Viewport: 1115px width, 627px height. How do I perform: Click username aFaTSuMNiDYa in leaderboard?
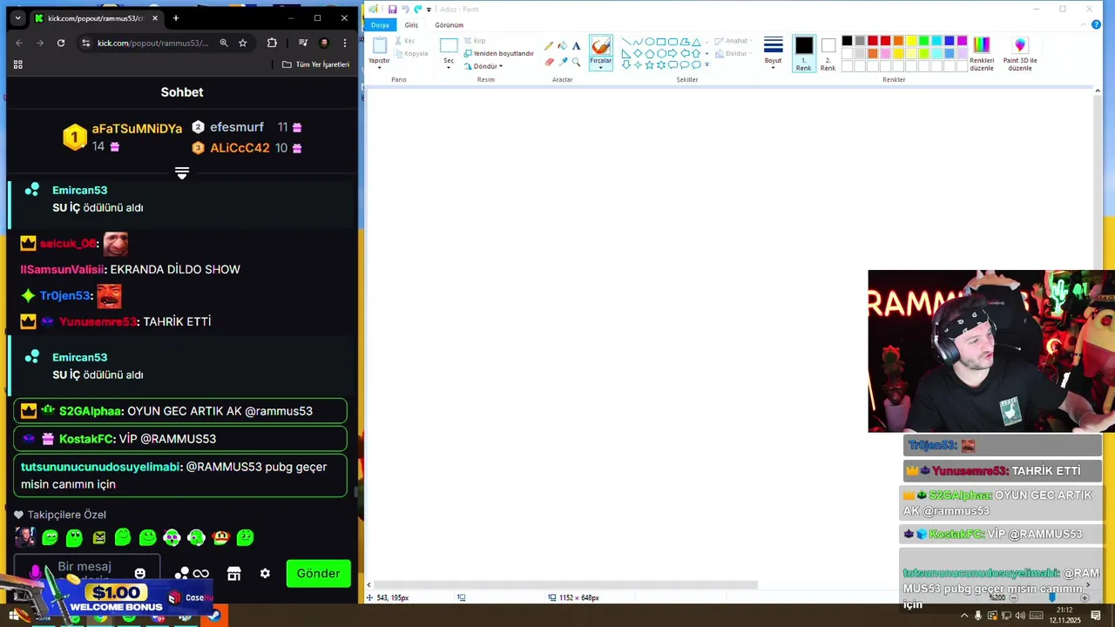pos(137,128)
